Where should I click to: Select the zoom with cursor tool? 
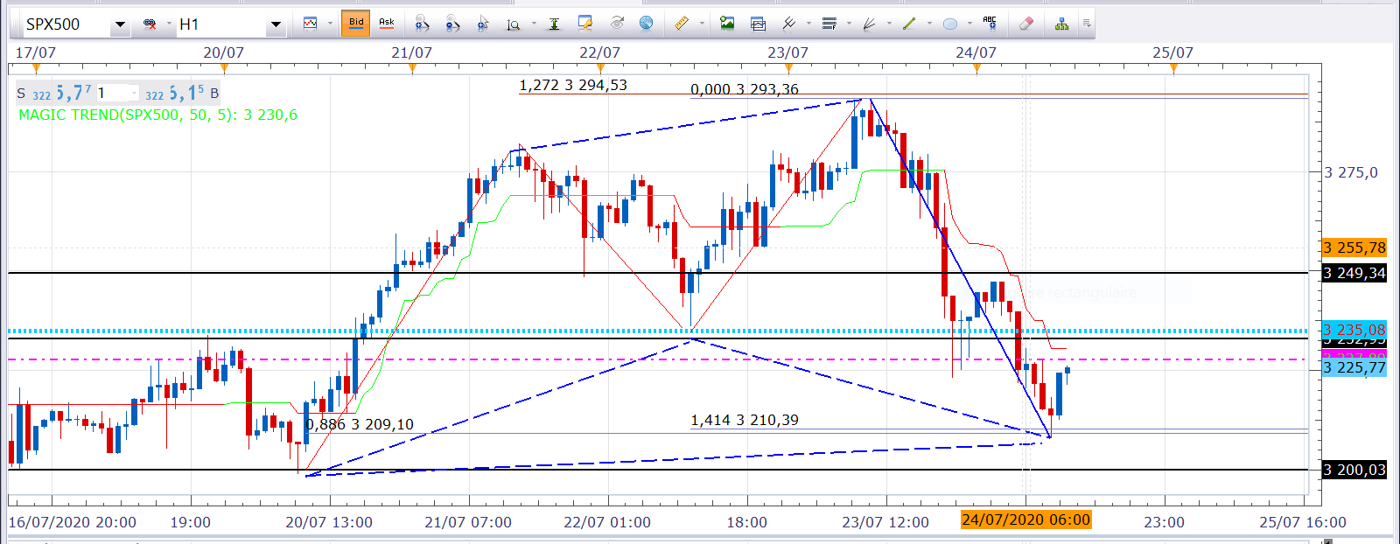click(x=483, y=24)
